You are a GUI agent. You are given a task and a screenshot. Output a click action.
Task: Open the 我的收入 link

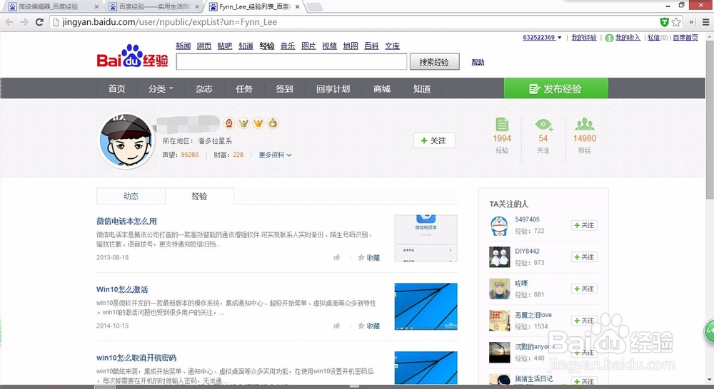click(x=628, y=37)
